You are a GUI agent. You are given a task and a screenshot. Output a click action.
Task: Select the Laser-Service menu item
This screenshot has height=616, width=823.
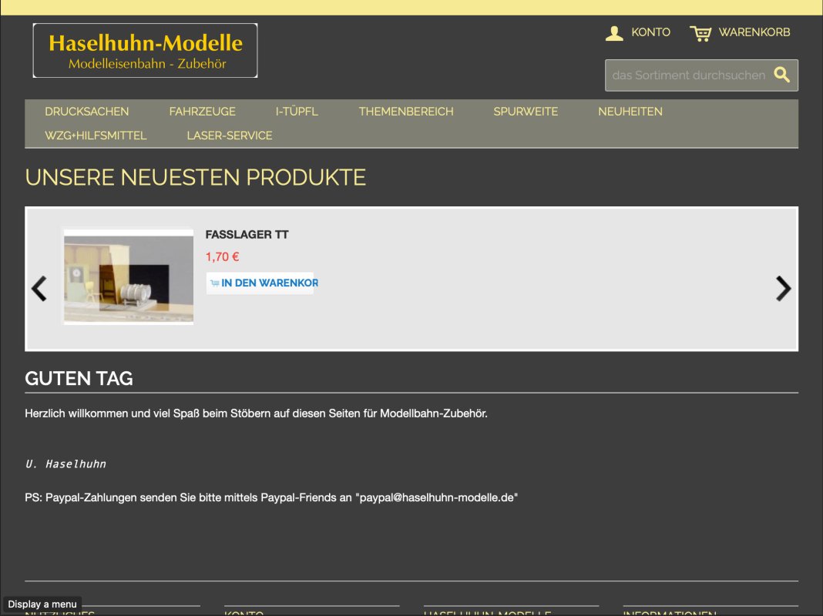(229, 136)
